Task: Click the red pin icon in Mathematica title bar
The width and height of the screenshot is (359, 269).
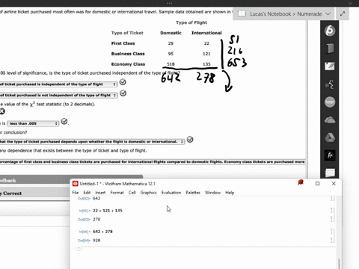Action: tap(301, 182)
